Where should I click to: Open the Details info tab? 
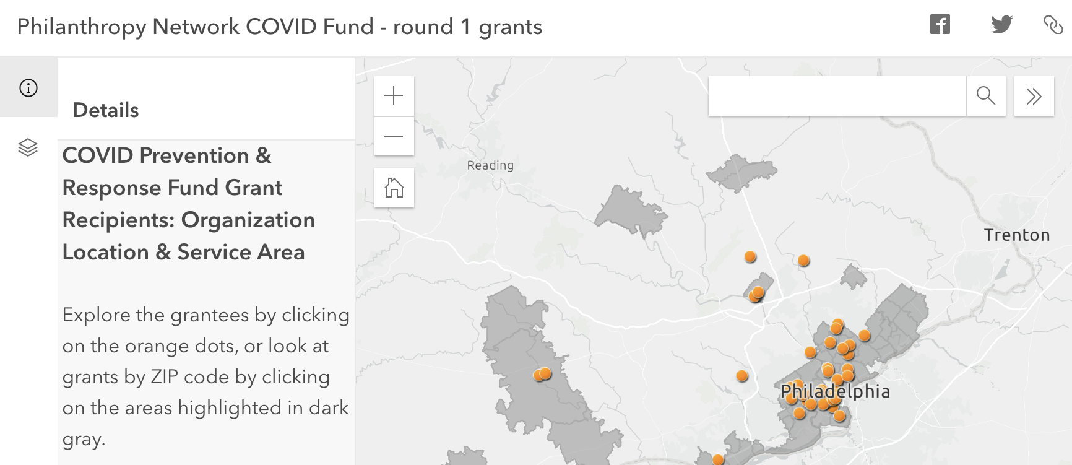(x=28, y=88)
